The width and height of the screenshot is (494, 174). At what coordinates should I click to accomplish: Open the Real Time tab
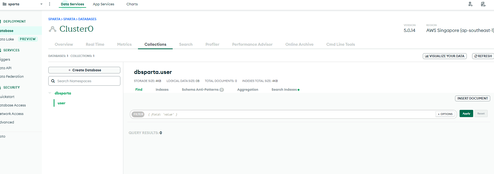point(95,44)
